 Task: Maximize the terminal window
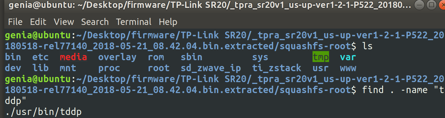(x=429, y=5)
